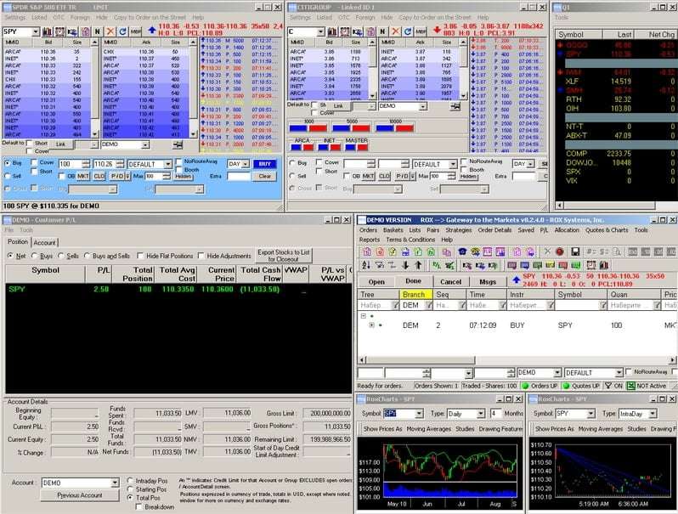Click the MKT button in SPY order entry

83,177
